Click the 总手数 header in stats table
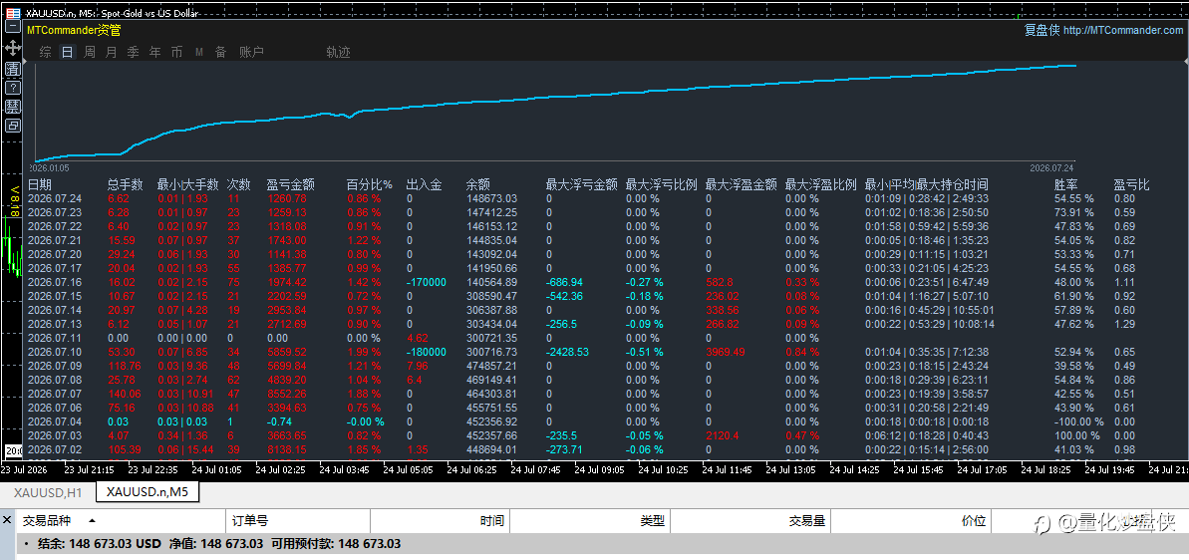This screenshot has width=1189, height=560. click(126, 185)
